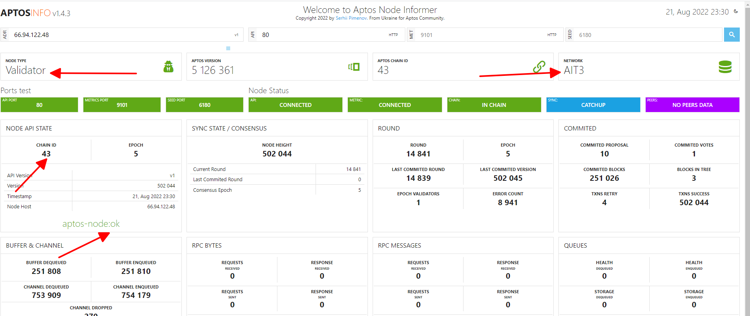This screenshot has height=316, width=750.
Task: Click the APTOSINFO logo
Action: (35, 13)
